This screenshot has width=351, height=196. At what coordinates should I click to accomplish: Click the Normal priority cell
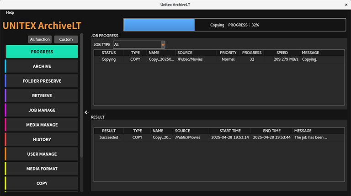(x=228, y=59)
